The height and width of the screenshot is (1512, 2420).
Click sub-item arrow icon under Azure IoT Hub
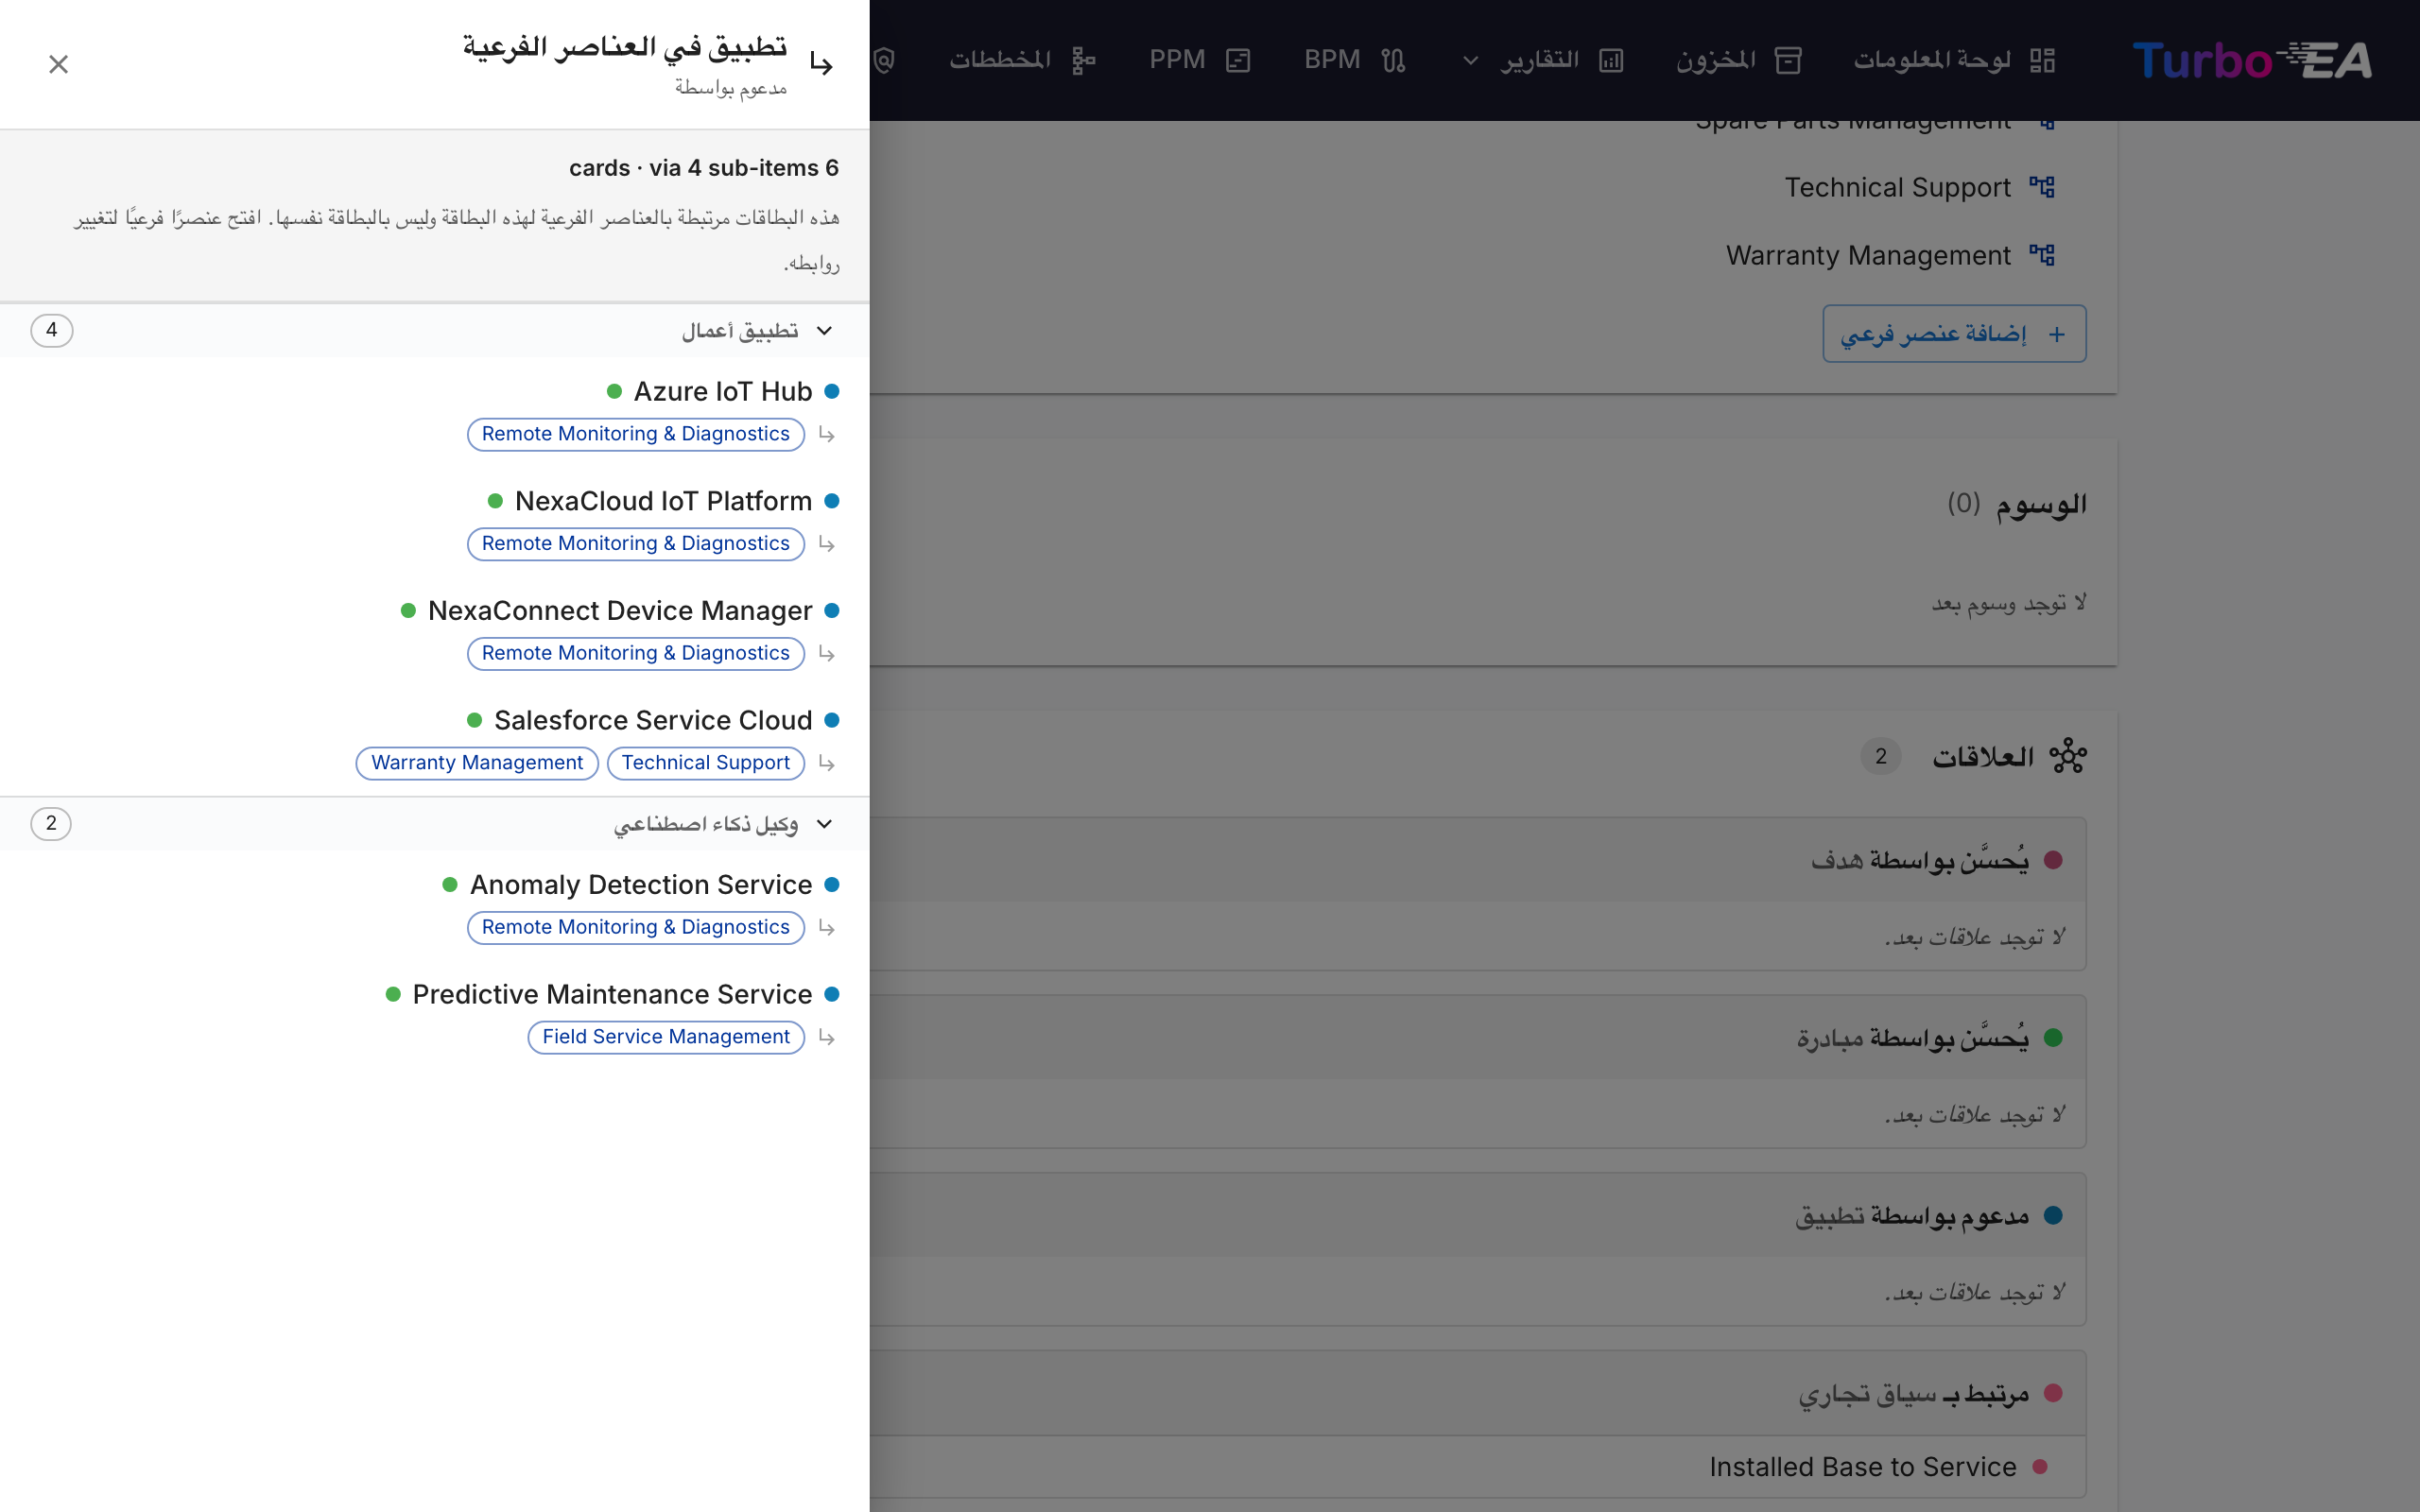[826, 434]
